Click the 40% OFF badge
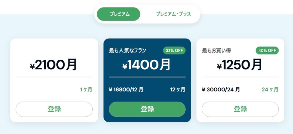Image resolution: width=293 pixels, height=134 pixels. 267,51
